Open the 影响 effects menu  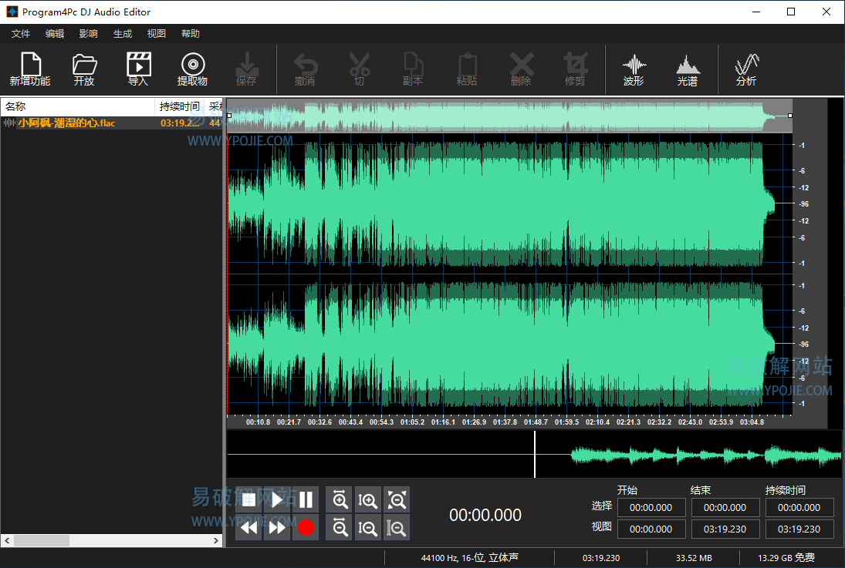pos(88,34)
